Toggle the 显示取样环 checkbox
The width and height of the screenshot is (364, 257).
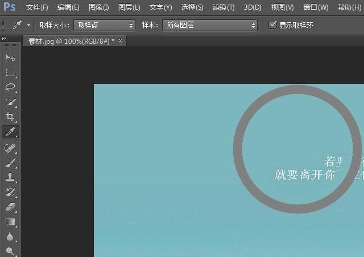272,25
